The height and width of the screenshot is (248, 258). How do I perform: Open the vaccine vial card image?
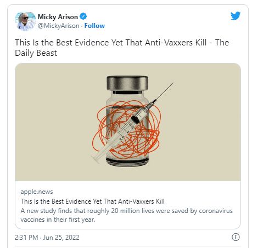pyautogui.click(x=128, y=122)
